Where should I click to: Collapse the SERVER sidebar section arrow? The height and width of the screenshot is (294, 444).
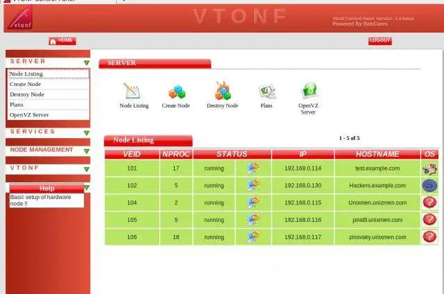[x=87, y=63]
